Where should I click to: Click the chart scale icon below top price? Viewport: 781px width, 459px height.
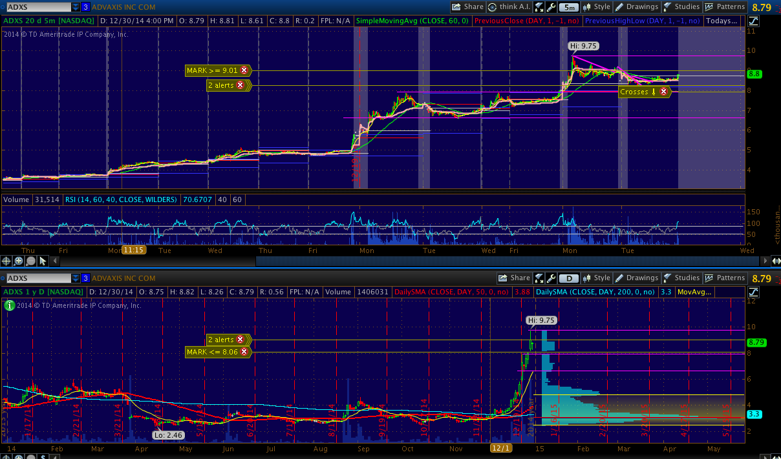click(754, 21)
